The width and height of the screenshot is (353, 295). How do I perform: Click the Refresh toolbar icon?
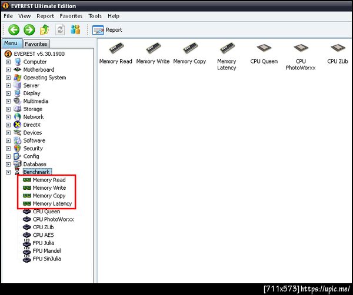tap(60, 30)
